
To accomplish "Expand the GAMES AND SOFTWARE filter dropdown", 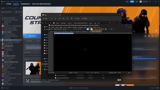I will tap(7, 12).
